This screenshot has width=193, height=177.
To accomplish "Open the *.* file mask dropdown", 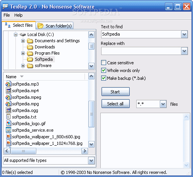I will click(x=163, y=104).
